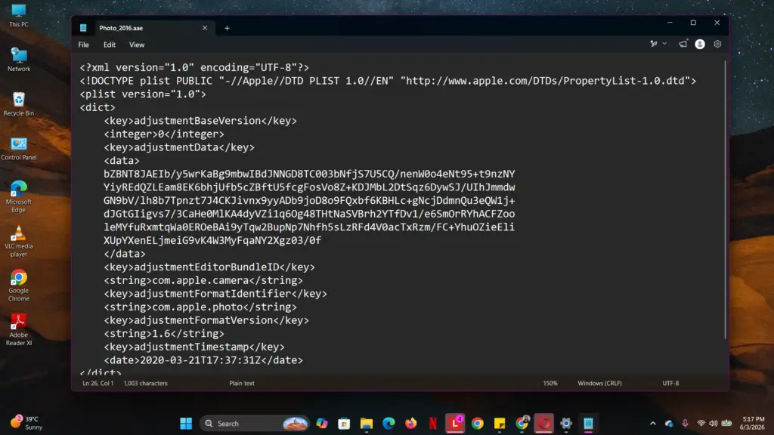Add a new tab in Notepad
Screen dimensions: 774x435
click(227, 28)
